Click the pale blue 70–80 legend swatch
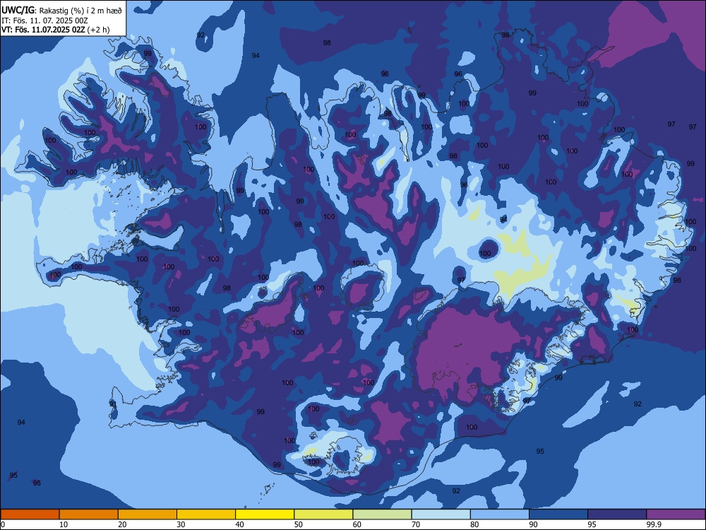Viewport: 706px width, 530px height. point(441,514)
